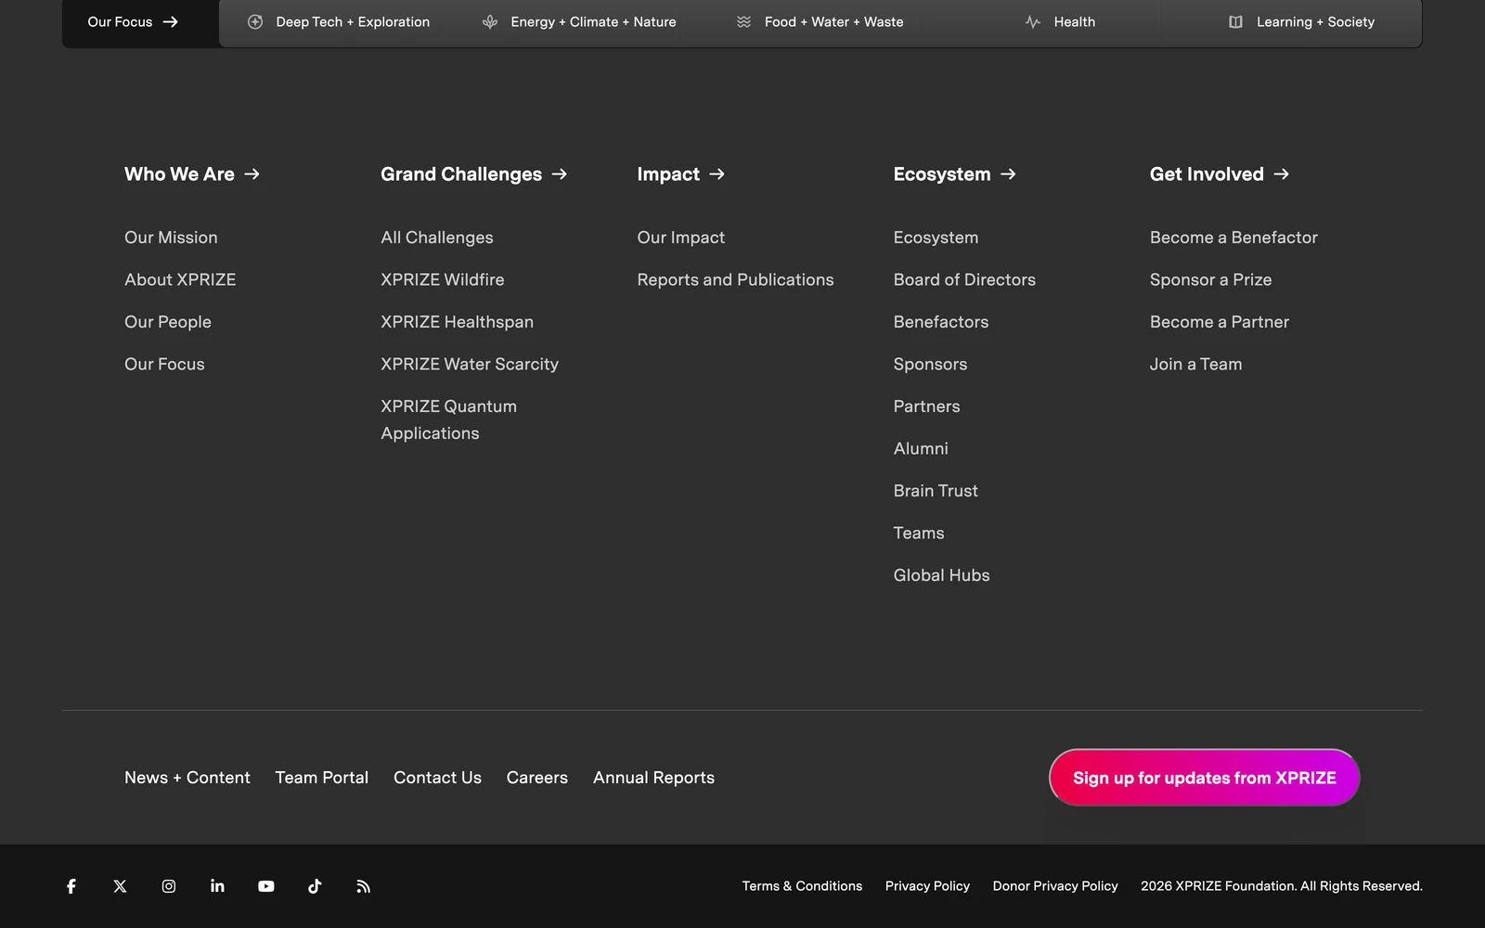
Task: Open the Facebook social icon
Action: pyautogui.click(x=71, y=886)
